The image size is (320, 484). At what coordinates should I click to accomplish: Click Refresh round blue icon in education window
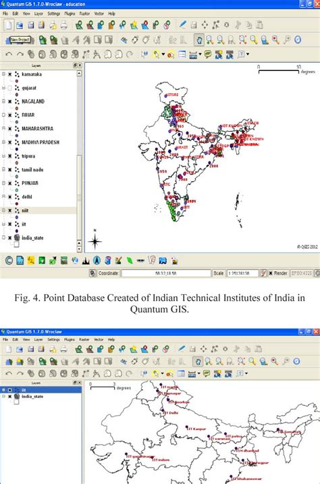pyautogui.click(x=298, y=39)
